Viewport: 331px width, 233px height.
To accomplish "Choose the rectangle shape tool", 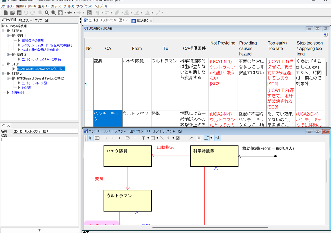I will [153, 138].
